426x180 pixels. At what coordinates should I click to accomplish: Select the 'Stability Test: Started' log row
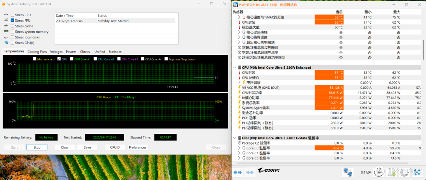(115, 21)
